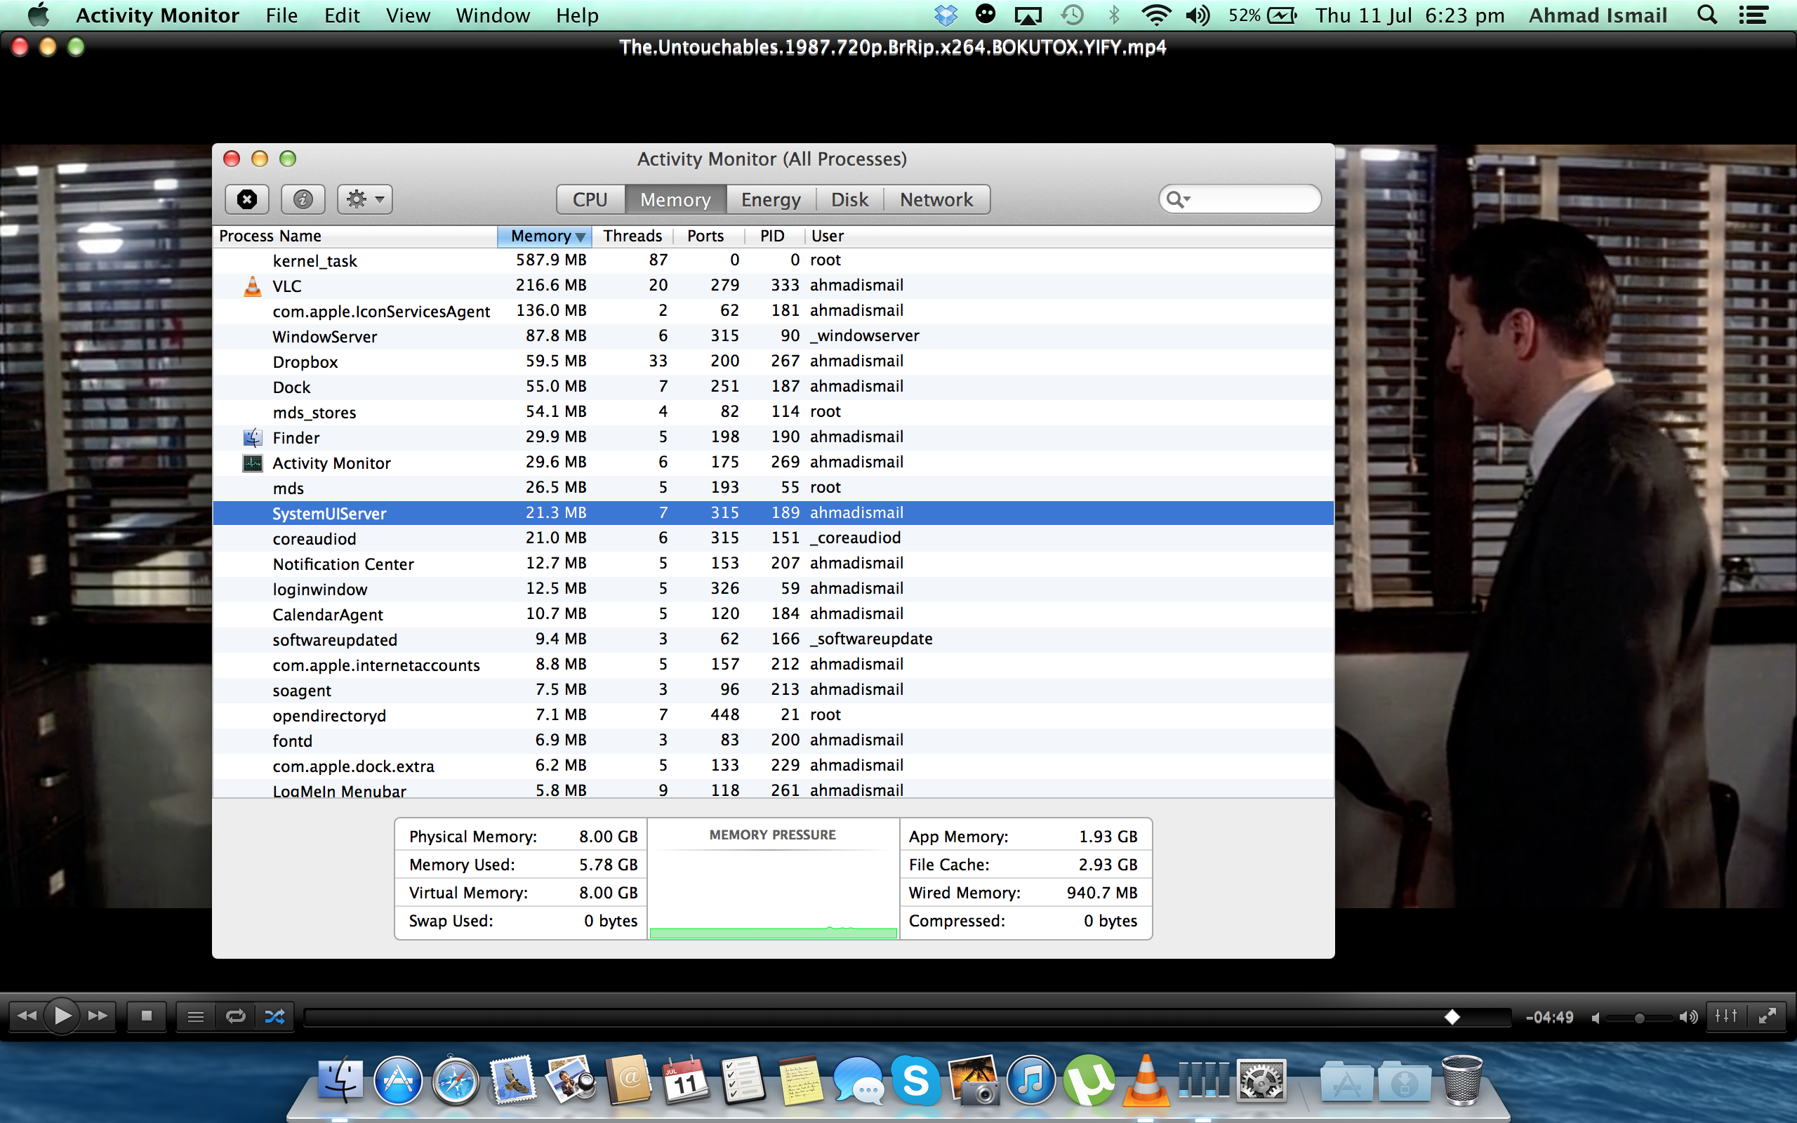The height and width of the screenshot is (1123, 1797).
Task: Click the AirPlay display menu bar icon
Action: [1028, 15]
